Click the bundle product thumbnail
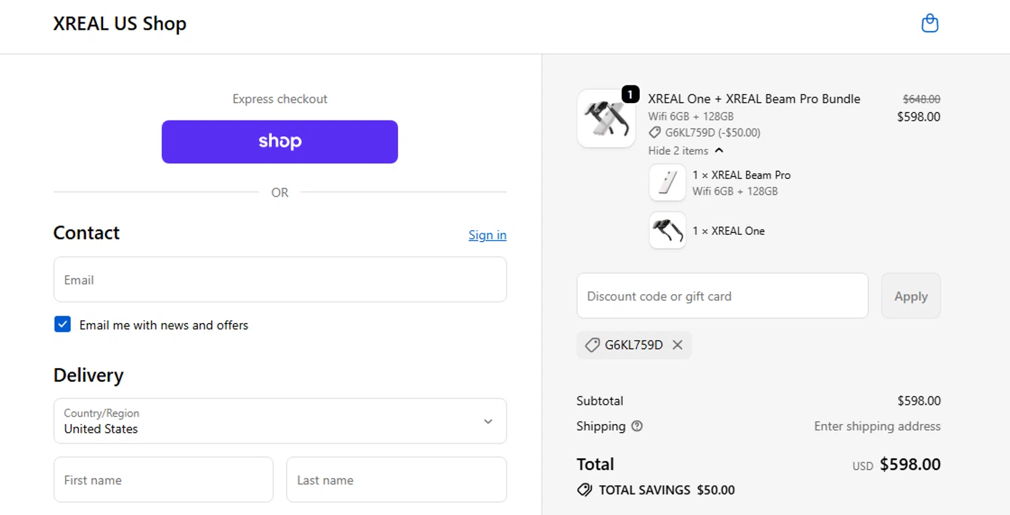The height and width of the screenshot is (515, 1010). click(x=606, y=118)
